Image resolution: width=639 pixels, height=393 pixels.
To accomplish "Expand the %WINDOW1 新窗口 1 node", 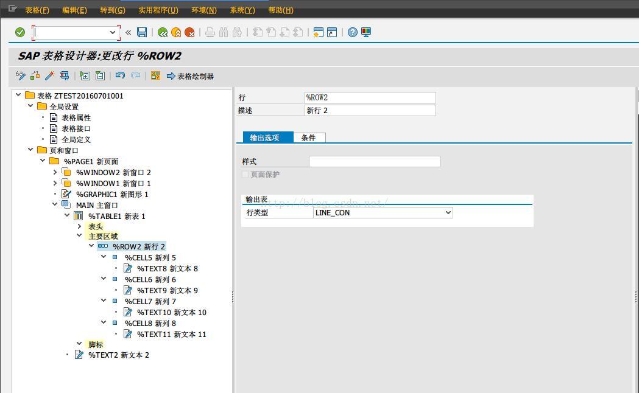I will pos(55,183).
